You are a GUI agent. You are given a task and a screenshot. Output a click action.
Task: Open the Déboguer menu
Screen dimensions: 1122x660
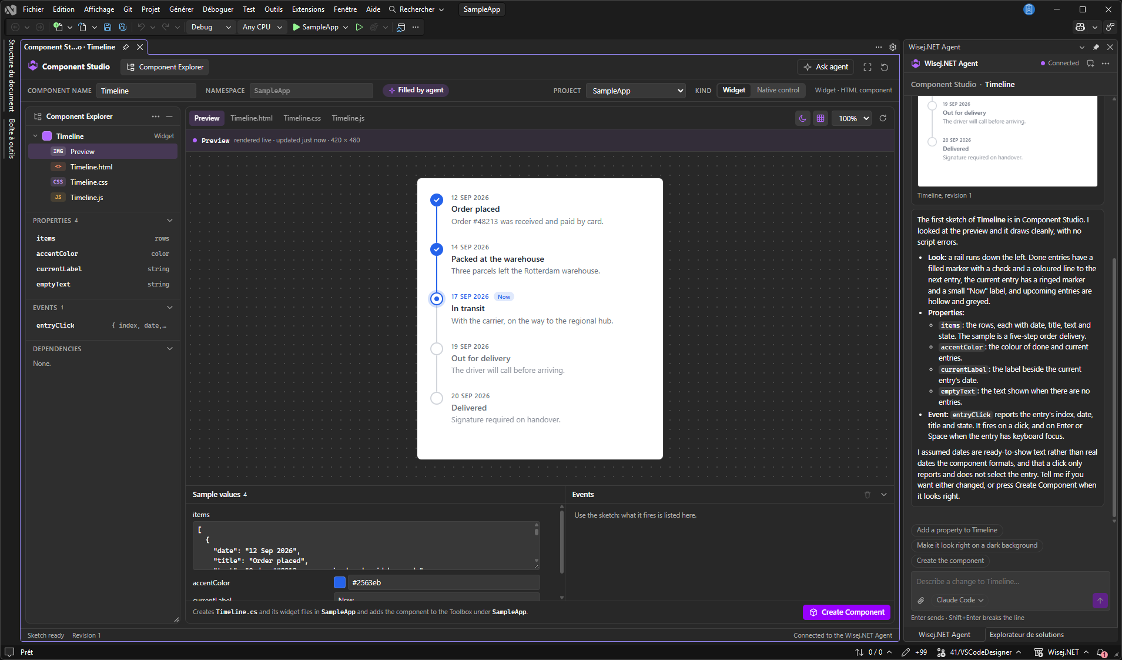[x=218, y=9]
